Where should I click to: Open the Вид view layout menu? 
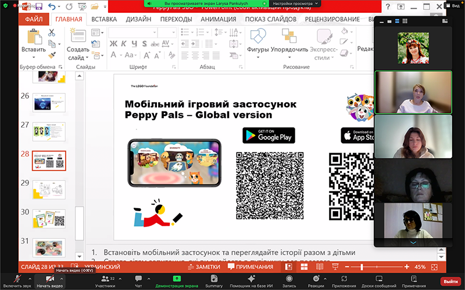click(453, 6)
